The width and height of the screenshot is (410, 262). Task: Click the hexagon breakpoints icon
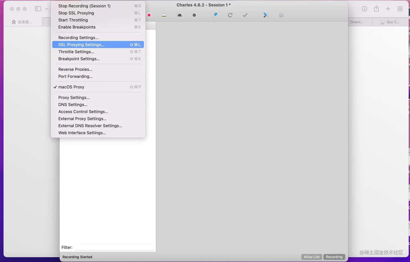coord(194,15)
